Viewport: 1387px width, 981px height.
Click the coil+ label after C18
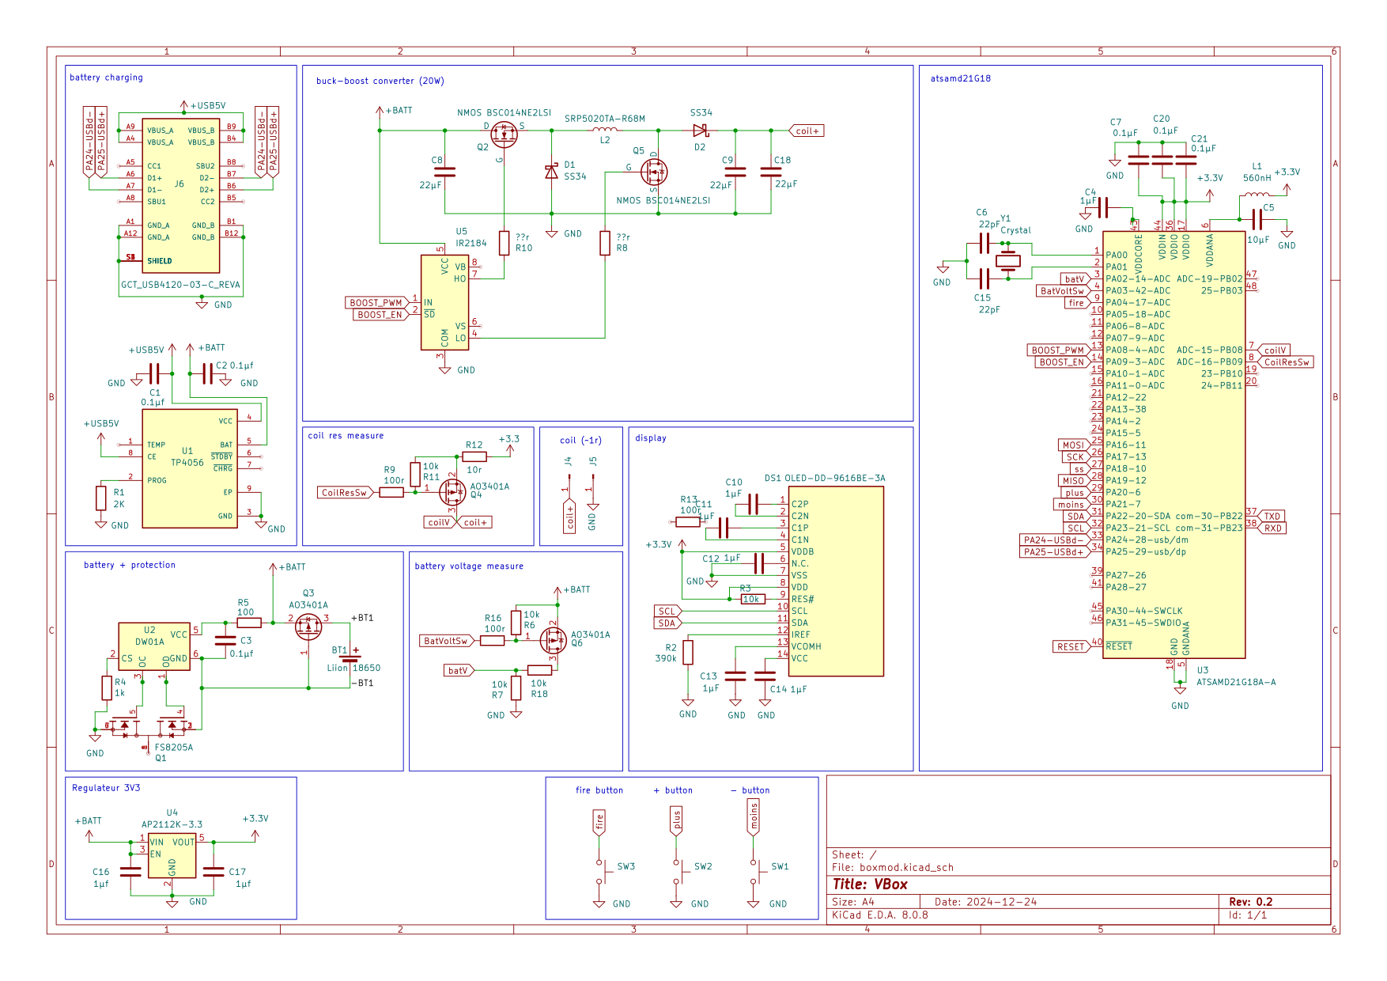[x=807, y=131]
